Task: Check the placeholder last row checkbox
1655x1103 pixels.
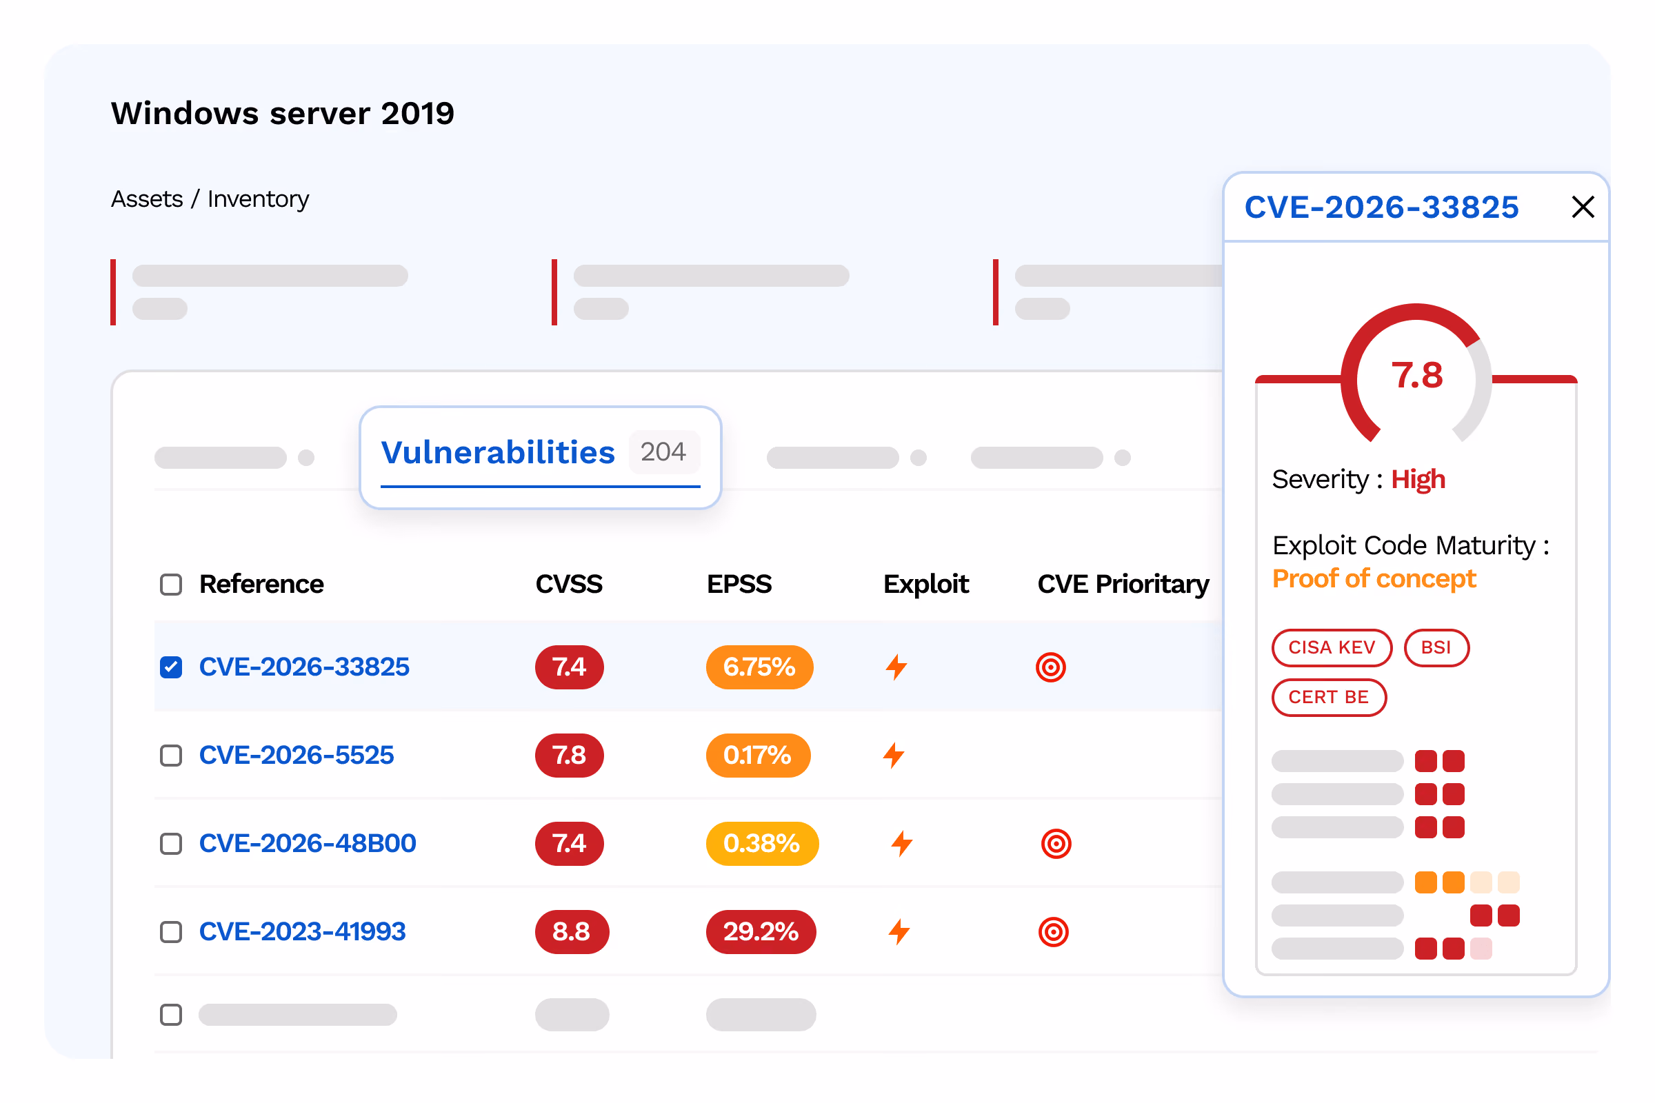Action: pyautogui.click(x=171, y=1014)
